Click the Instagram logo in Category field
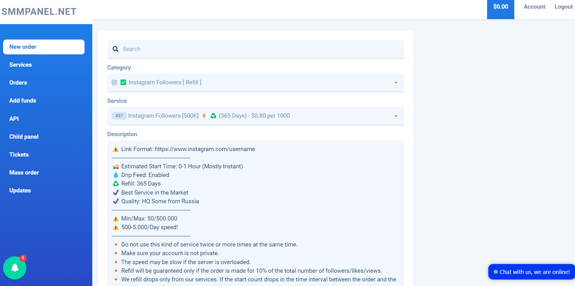 click(x=114, y=82)
